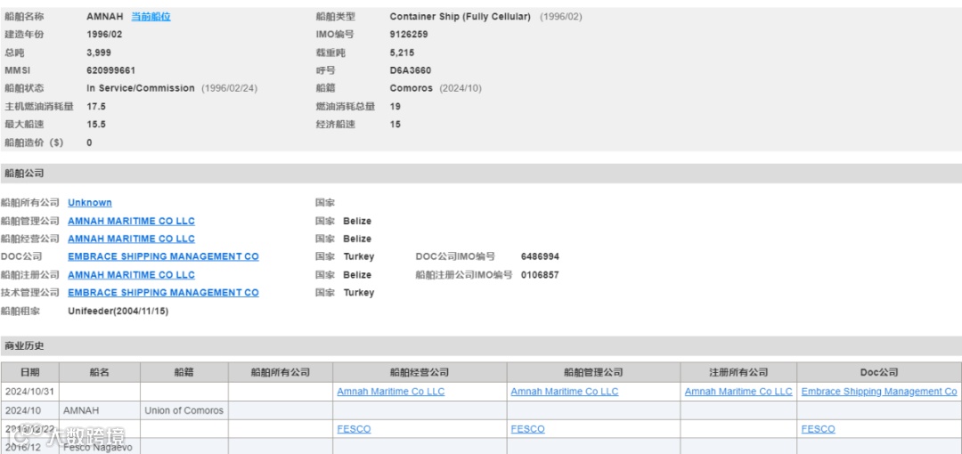Screen dimensions: 962x454
Task: Open the Unknown ship owner link
Action: [x=90, y=202]
